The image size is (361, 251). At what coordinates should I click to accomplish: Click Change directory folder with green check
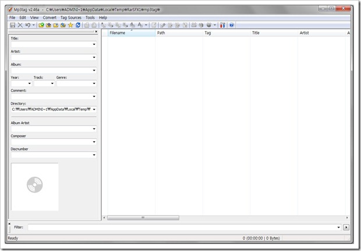click(41, 25)
